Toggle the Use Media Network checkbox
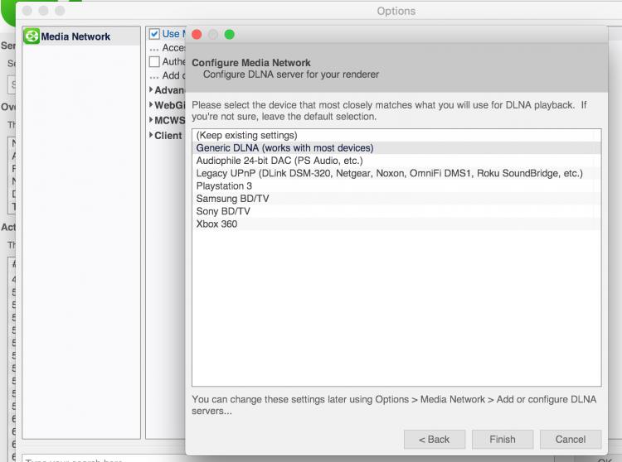 [x=154, y=34]
